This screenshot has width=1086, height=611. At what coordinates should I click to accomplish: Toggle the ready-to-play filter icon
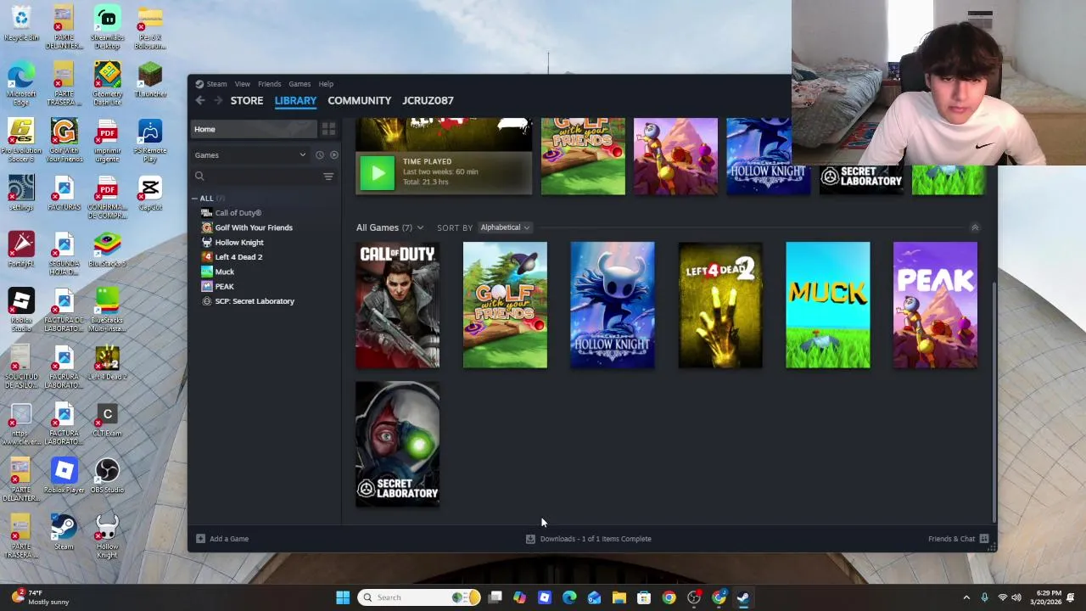click(x=333, y=155)
